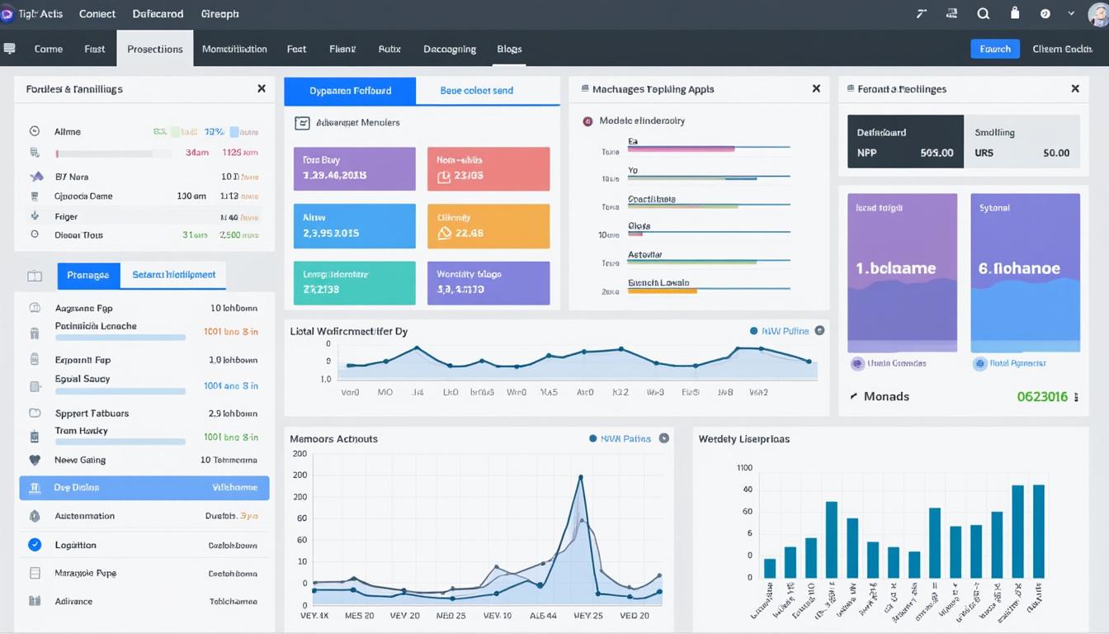Open the Conect menu in the top bar

(97, 14)
